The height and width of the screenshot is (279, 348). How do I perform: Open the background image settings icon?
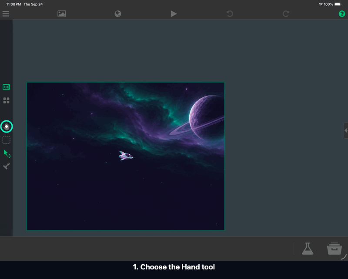point(61,14)
